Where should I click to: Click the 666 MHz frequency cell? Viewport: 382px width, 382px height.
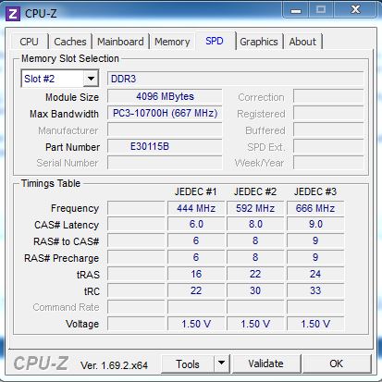(315, 208)
